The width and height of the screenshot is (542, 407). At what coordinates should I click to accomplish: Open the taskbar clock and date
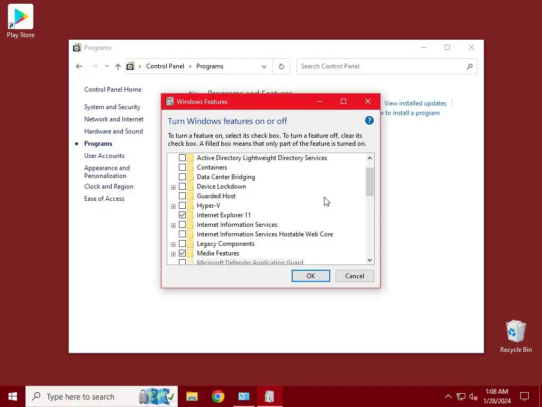coord(496,396)
